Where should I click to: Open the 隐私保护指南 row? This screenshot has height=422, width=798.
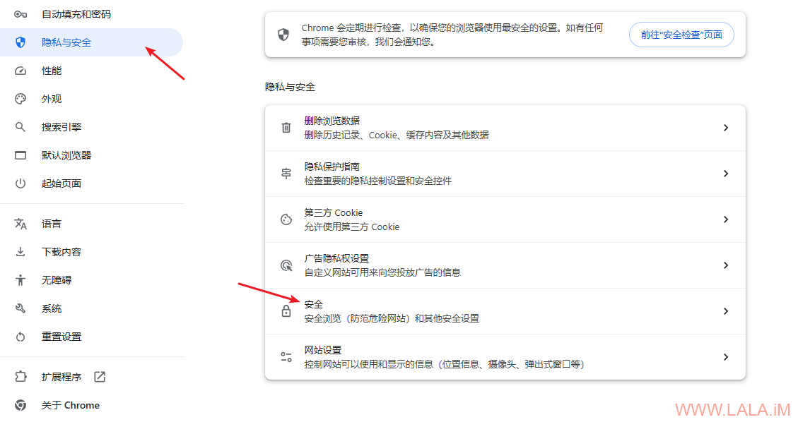505,174
